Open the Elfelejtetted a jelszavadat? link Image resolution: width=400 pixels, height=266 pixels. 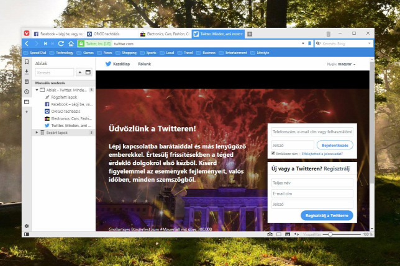click(x=322, y=154)
